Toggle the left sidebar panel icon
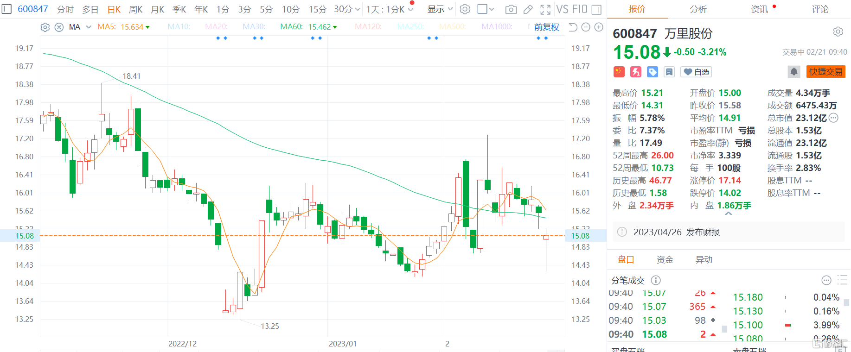 click(x=6, y=9)
